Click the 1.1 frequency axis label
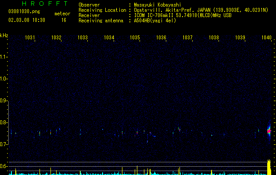The width and height of the screenshot is (276, 175). point(4,57)
